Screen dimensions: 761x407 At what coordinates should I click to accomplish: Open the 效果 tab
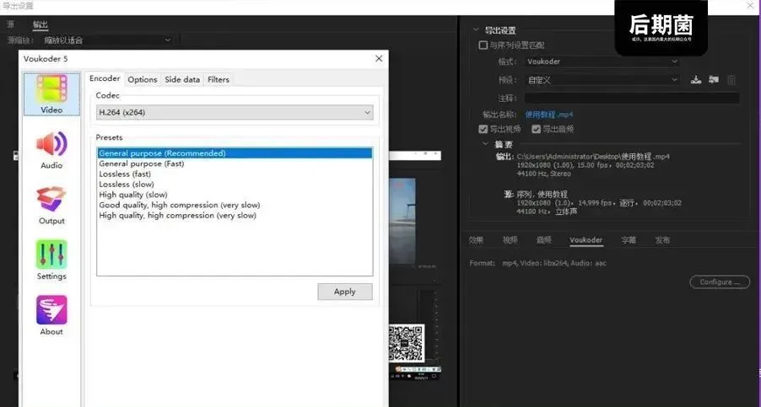[476, 240]
